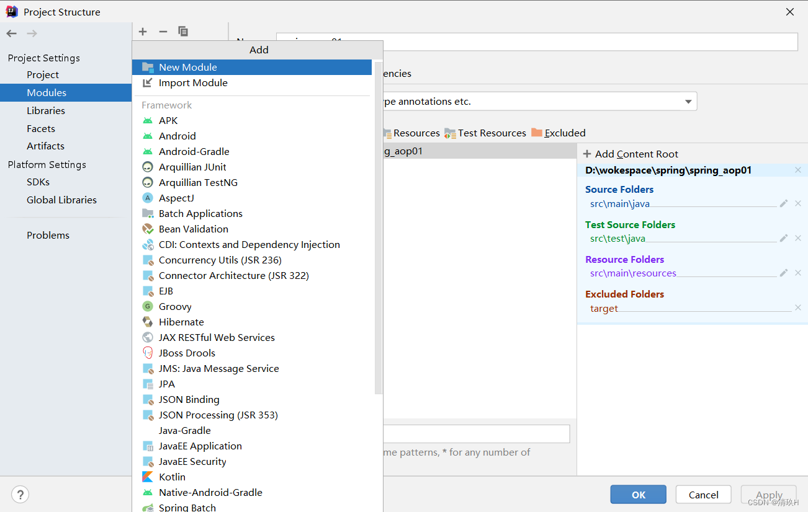The image size is (808, 512).
Task: Click the Arquillian TestNG icon
Action: [148, 182]
